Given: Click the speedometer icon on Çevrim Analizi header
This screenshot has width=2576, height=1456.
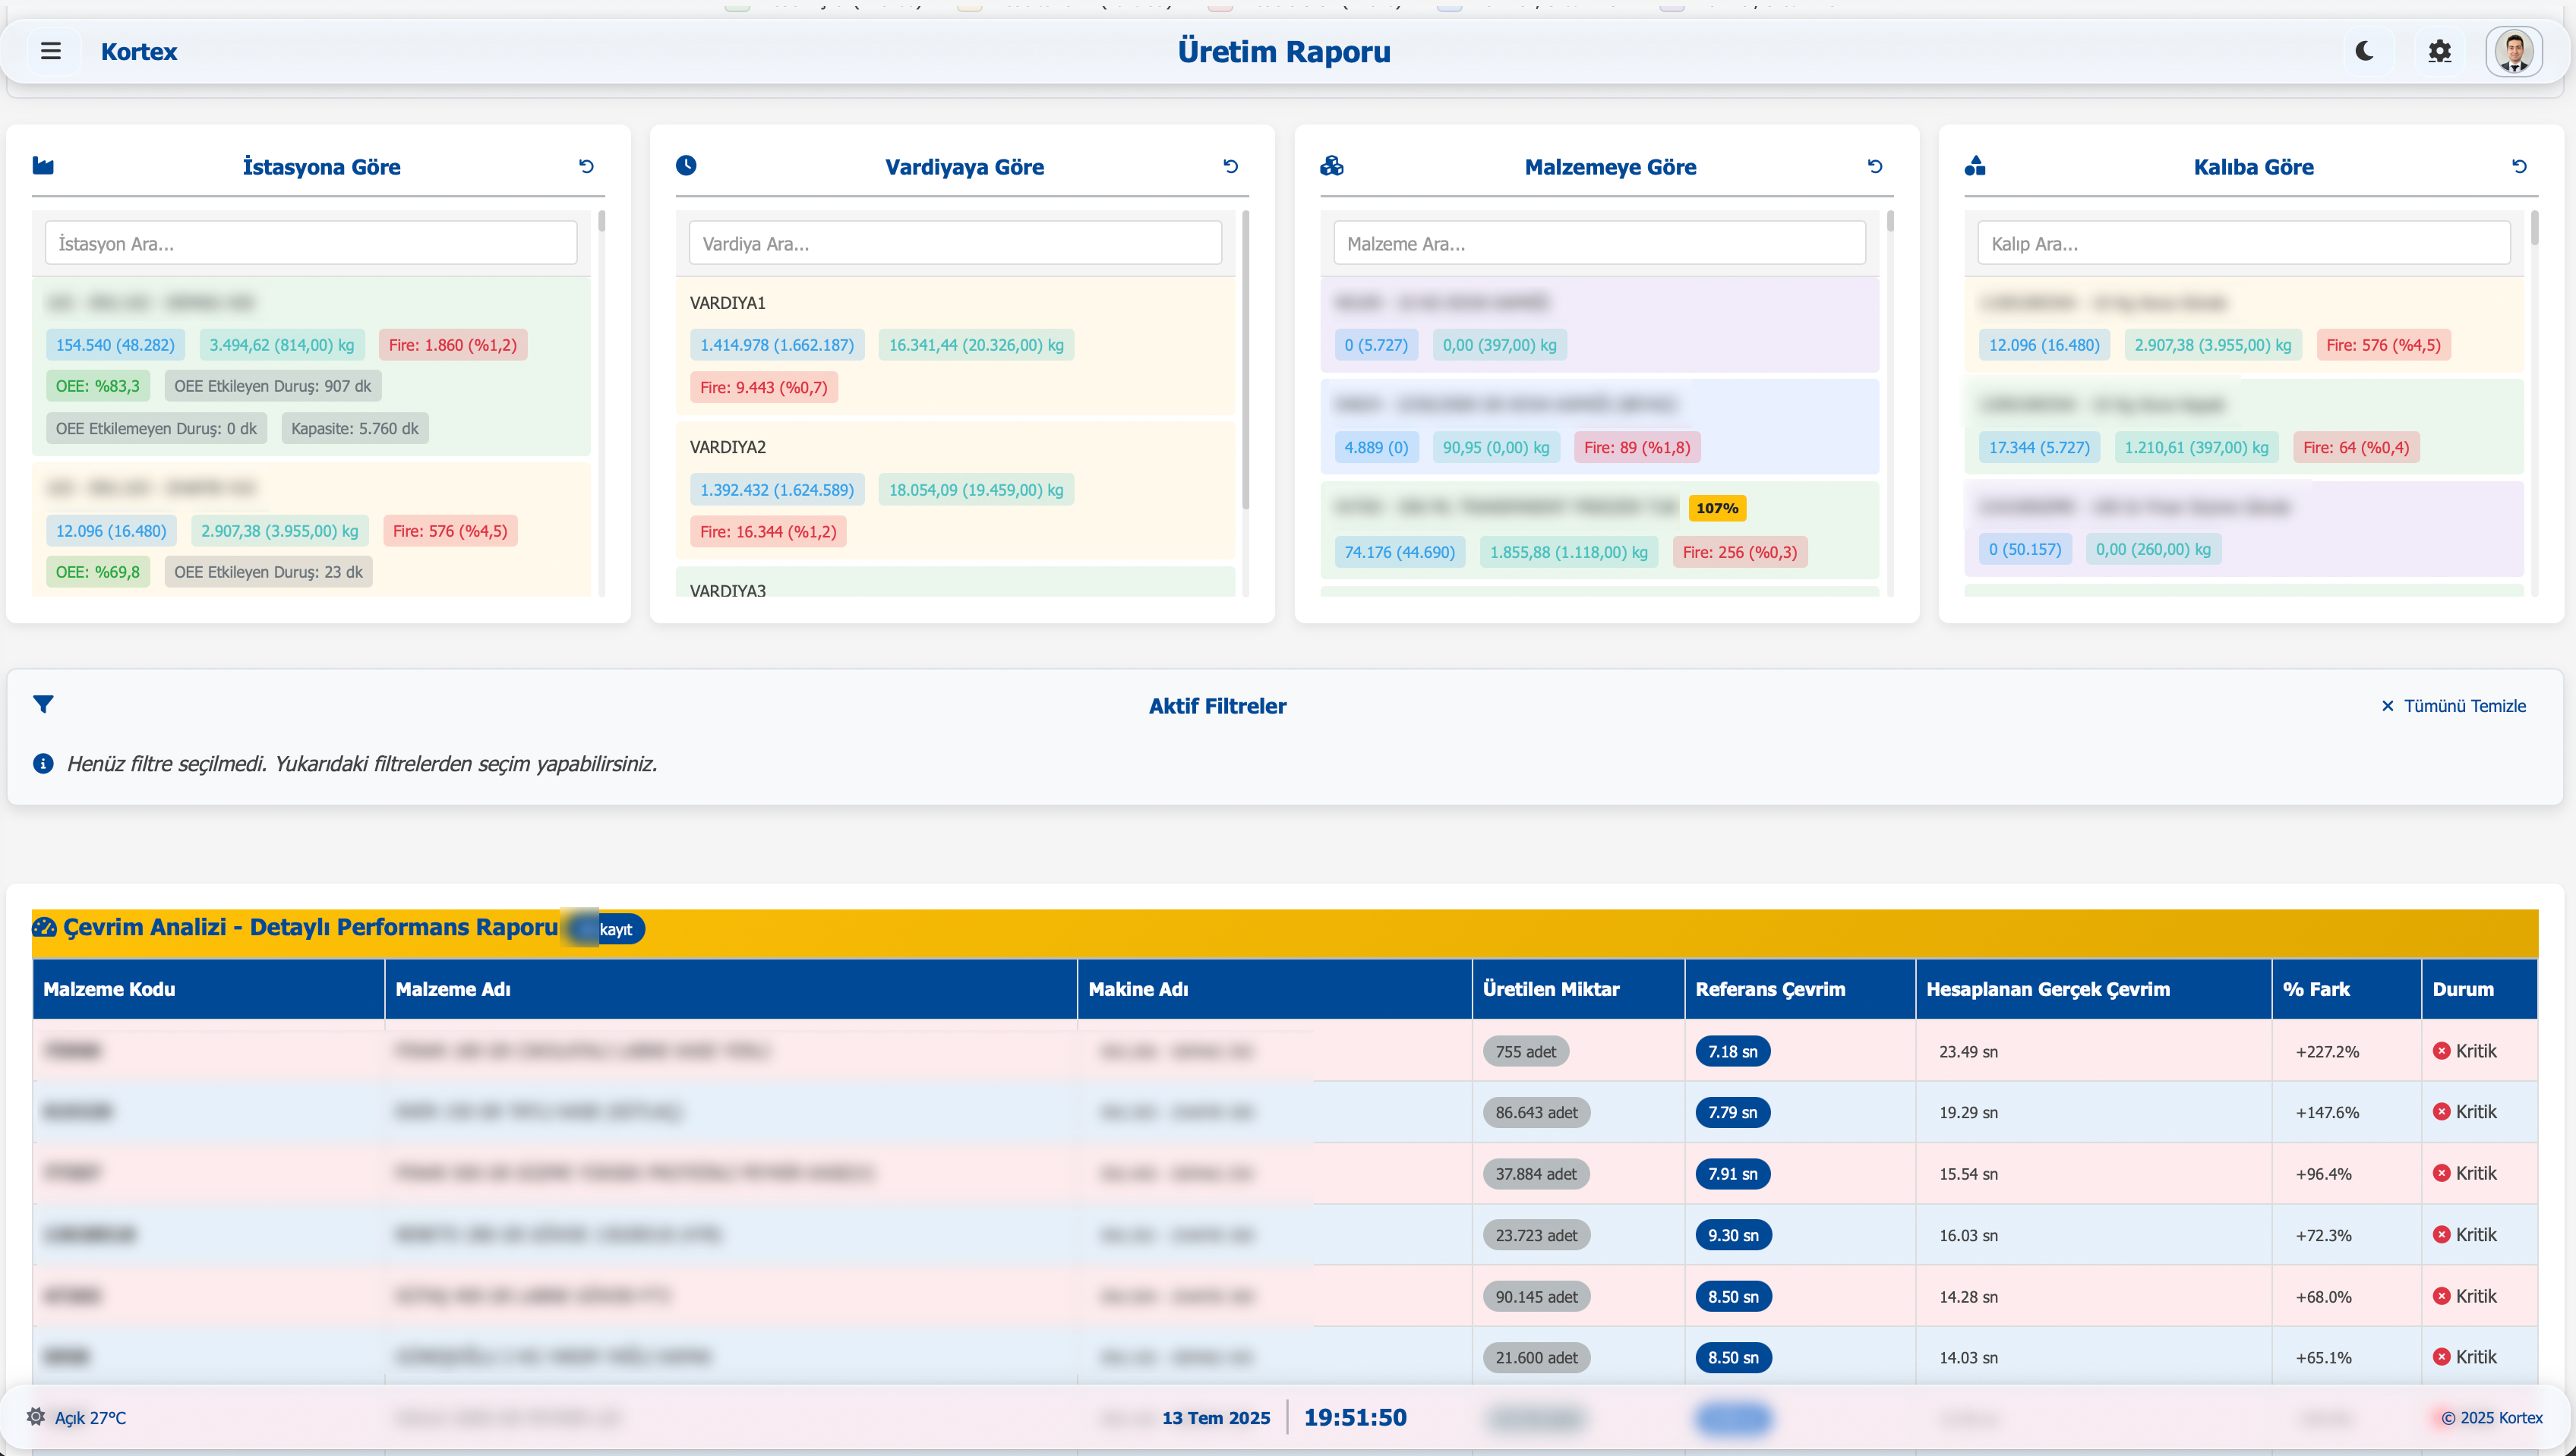Looking at the screenshot, I should click(x=43, y=927).
